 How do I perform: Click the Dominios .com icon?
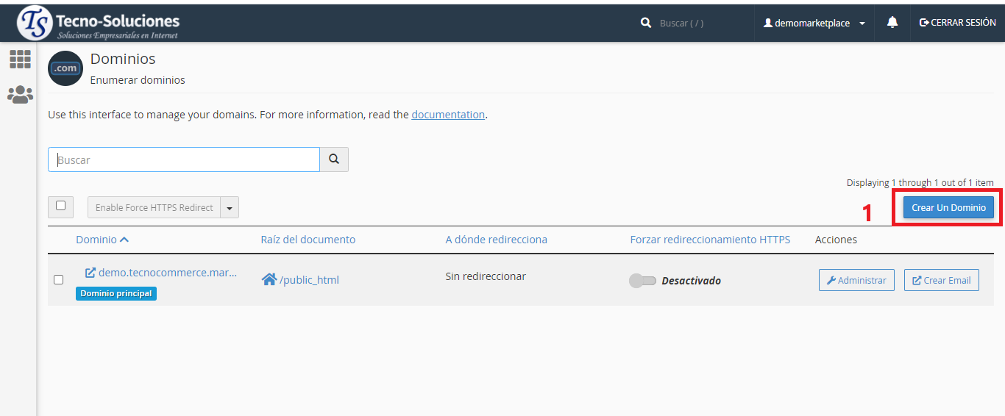[65, 68]
